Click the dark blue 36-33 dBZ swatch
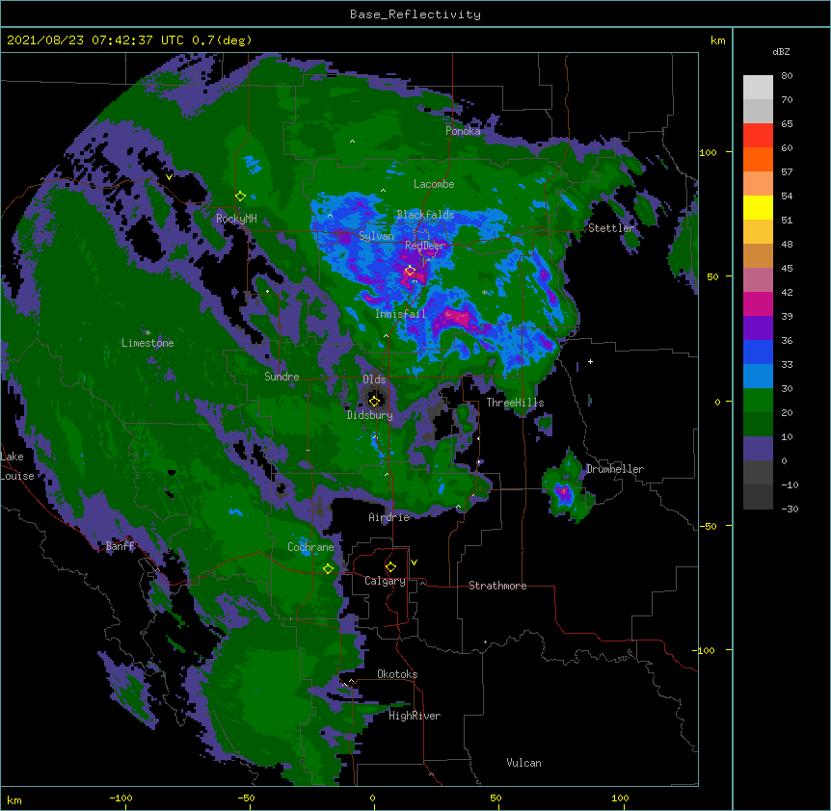The image size is (831, 811). coord(758,353)
